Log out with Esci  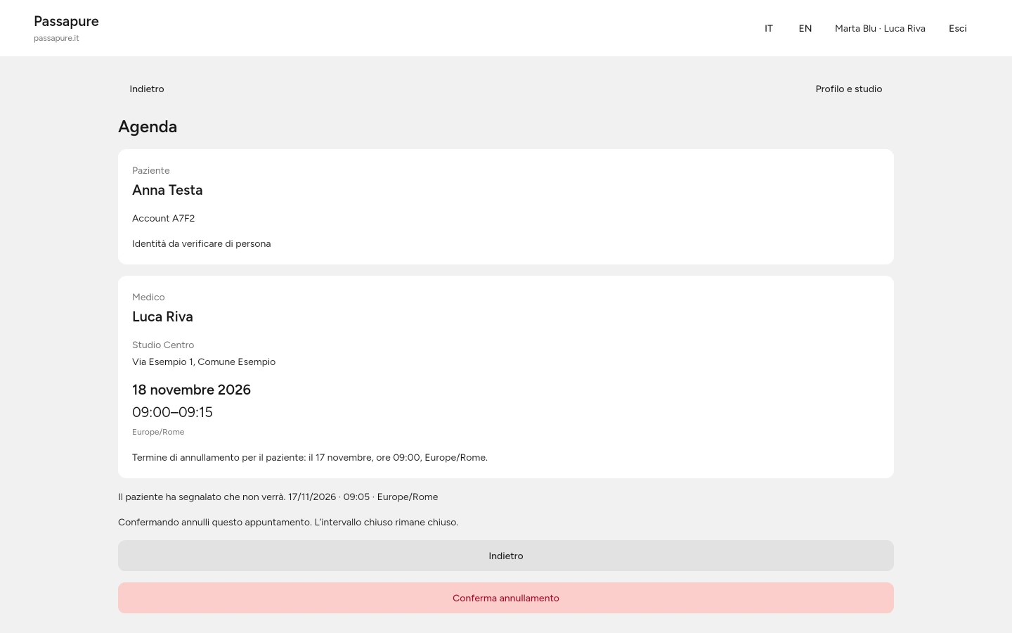[x=958, y=28]
